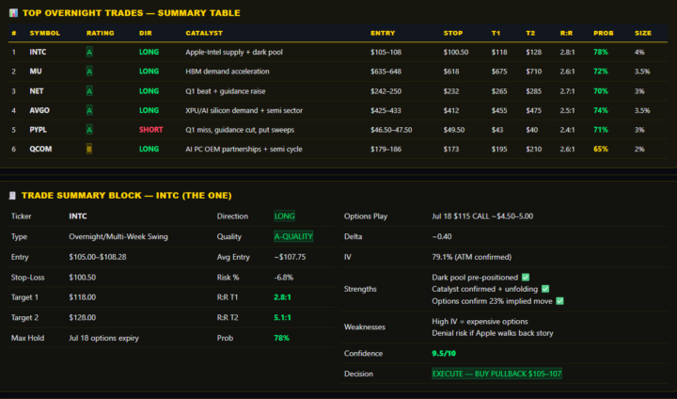The height and width of the screenshot is (399, 677).
Task: Click the 'Apple-Intel supply + dark pool' catalyst
Action: (234, 53)
